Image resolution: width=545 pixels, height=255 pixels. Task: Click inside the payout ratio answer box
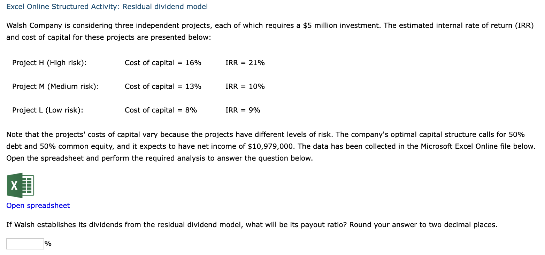coord(25,244)
